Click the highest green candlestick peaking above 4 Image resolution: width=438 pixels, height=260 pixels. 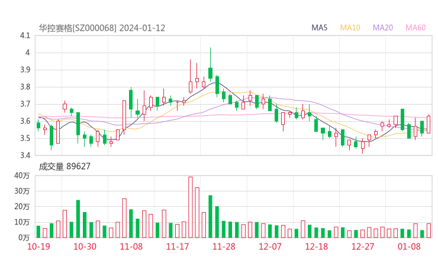click(x=210, y=64)
